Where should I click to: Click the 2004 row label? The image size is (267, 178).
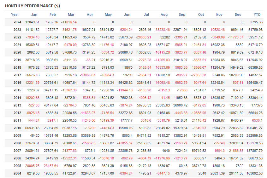tap(17, 173)
